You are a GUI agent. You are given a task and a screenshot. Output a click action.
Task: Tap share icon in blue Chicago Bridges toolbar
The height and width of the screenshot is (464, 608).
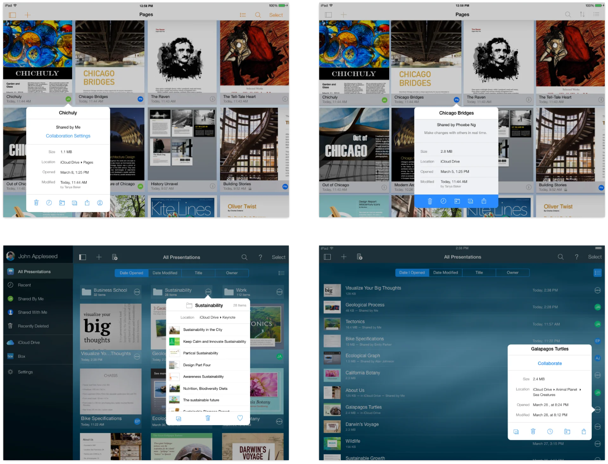coord(484,201)
